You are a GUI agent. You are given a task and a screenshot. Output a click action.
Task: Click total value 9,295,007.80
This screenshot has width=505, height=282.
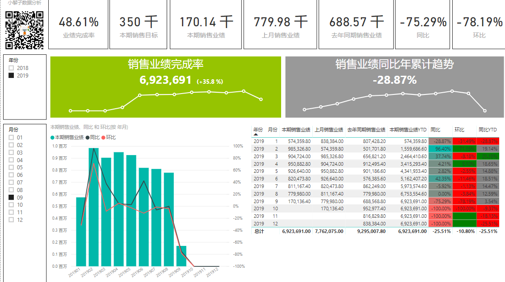[x=371, y=231]
